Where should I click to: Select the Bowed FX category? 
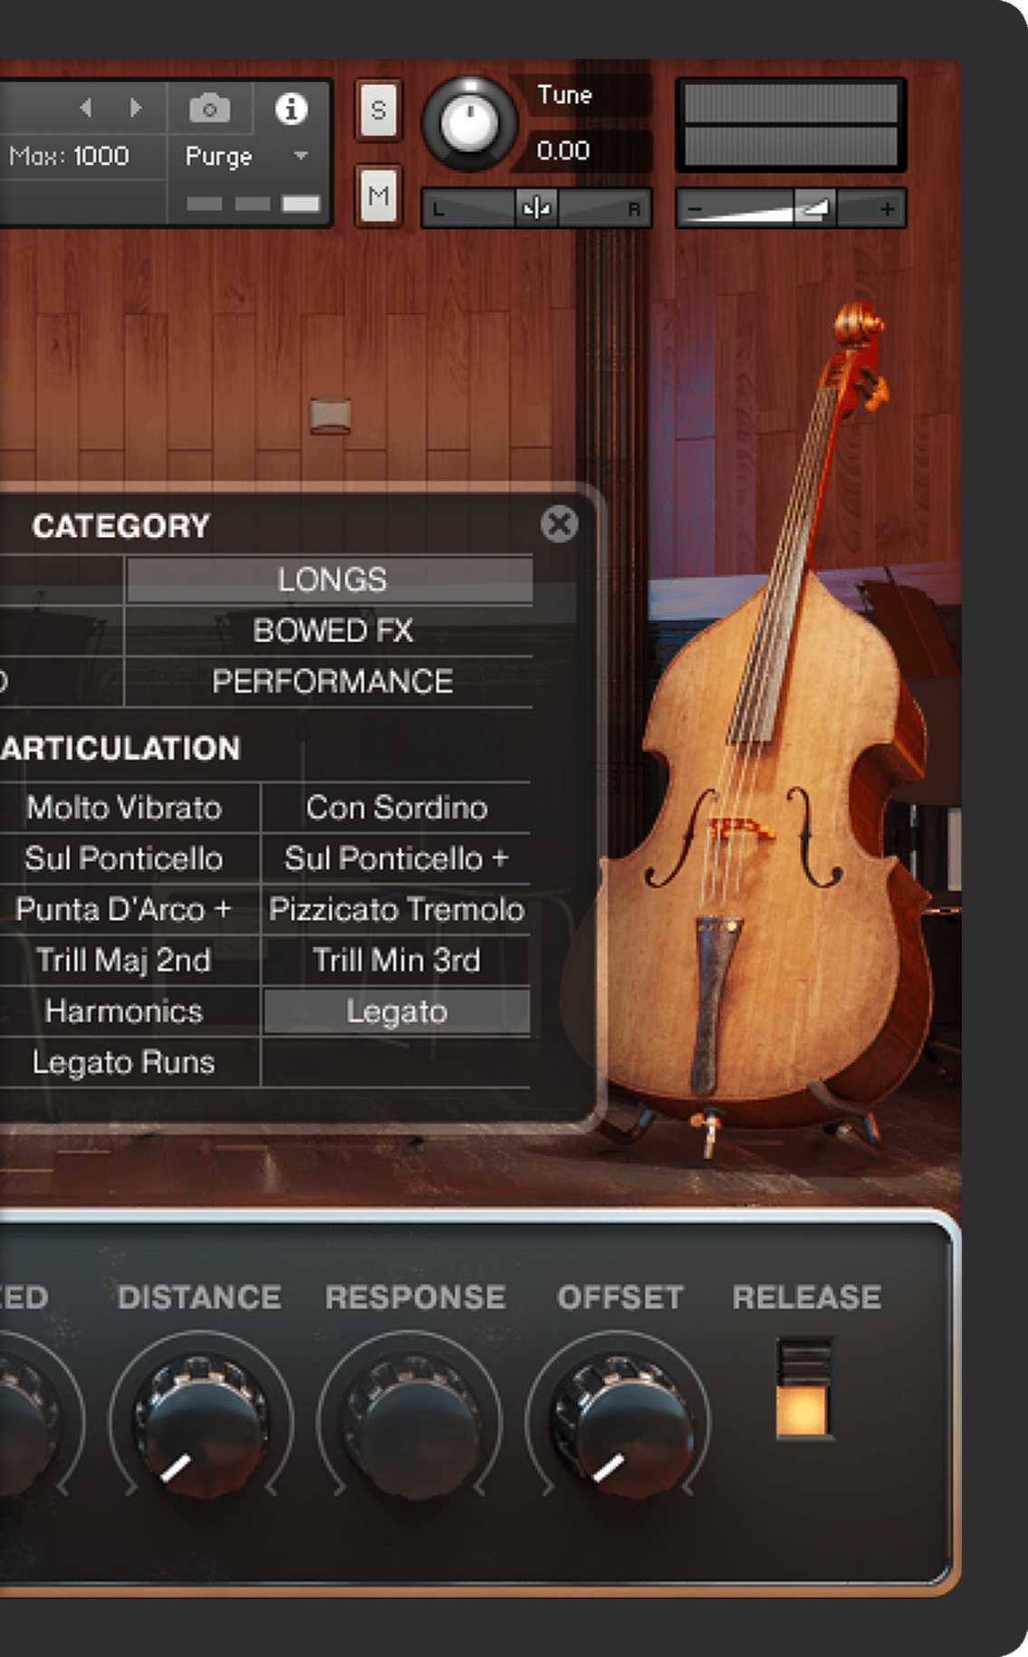pos(332,630)
